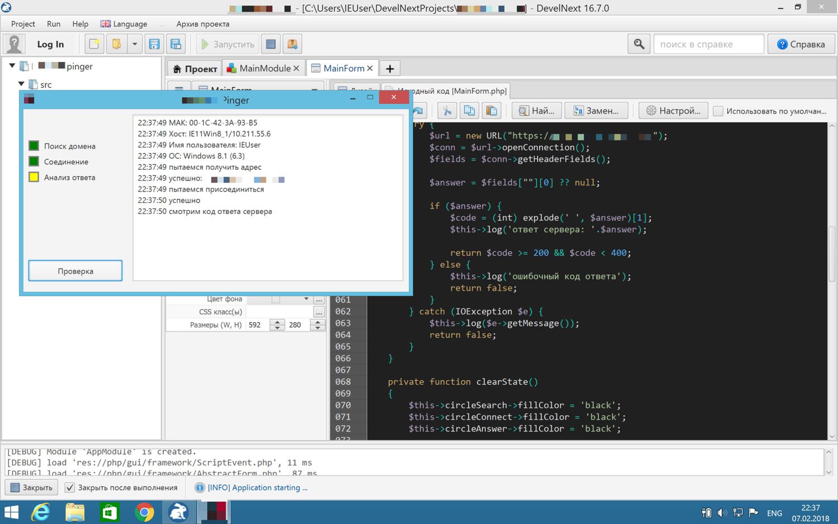The width and height of the screenshot is (838, 524).
Task: Open the 'Най...' find button in the editor
Action: coord(537,111)
